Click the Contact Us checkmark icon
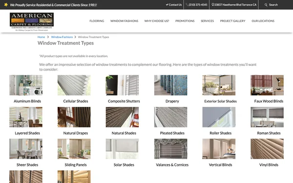Image resolution: width=293 pixels, height=183 pixels. point(167,5)
